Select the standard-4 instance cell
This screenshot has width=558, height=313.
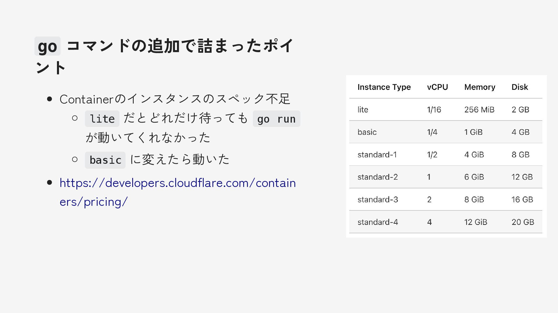(378, 222)
